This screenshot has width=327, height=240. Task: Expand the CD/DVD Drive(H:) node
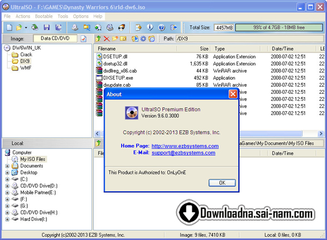7,213
